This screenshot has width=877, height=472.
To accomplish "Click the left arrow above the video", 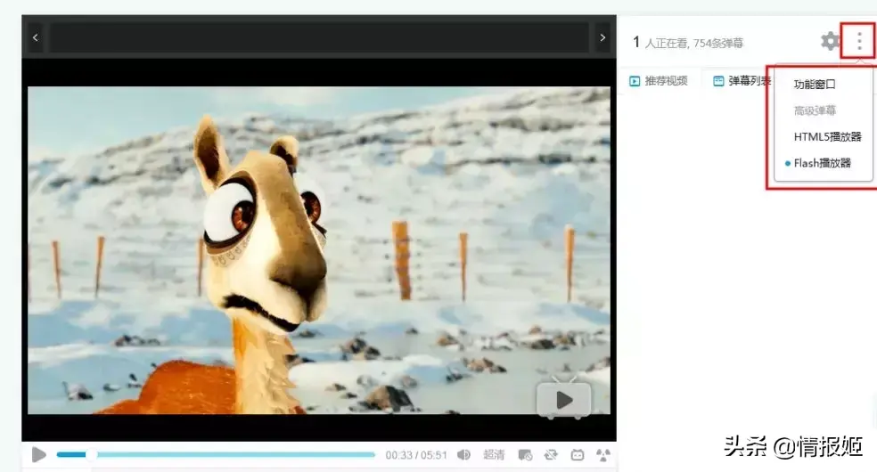I will [35, 37].
